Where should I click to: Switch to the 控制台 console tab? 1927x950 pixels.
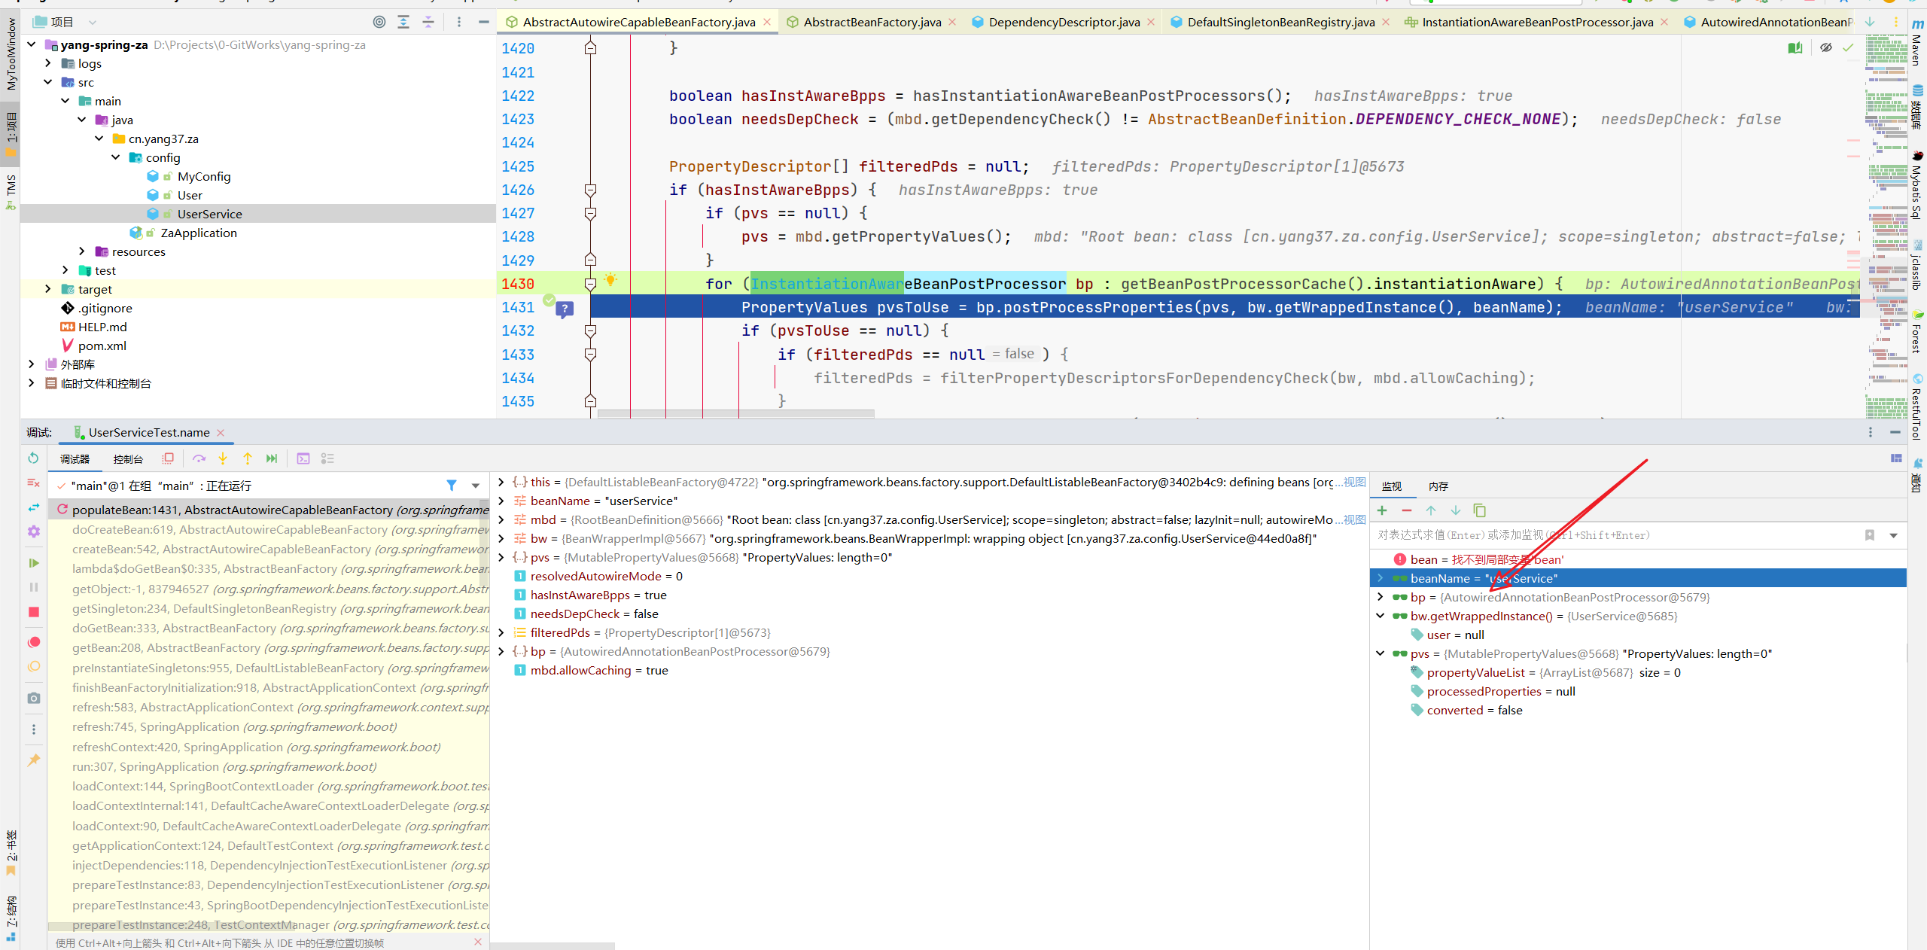pyautogui.click(x=128, y=459)
